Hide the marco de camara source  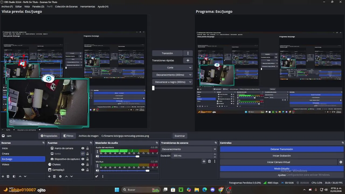point(83,148)
